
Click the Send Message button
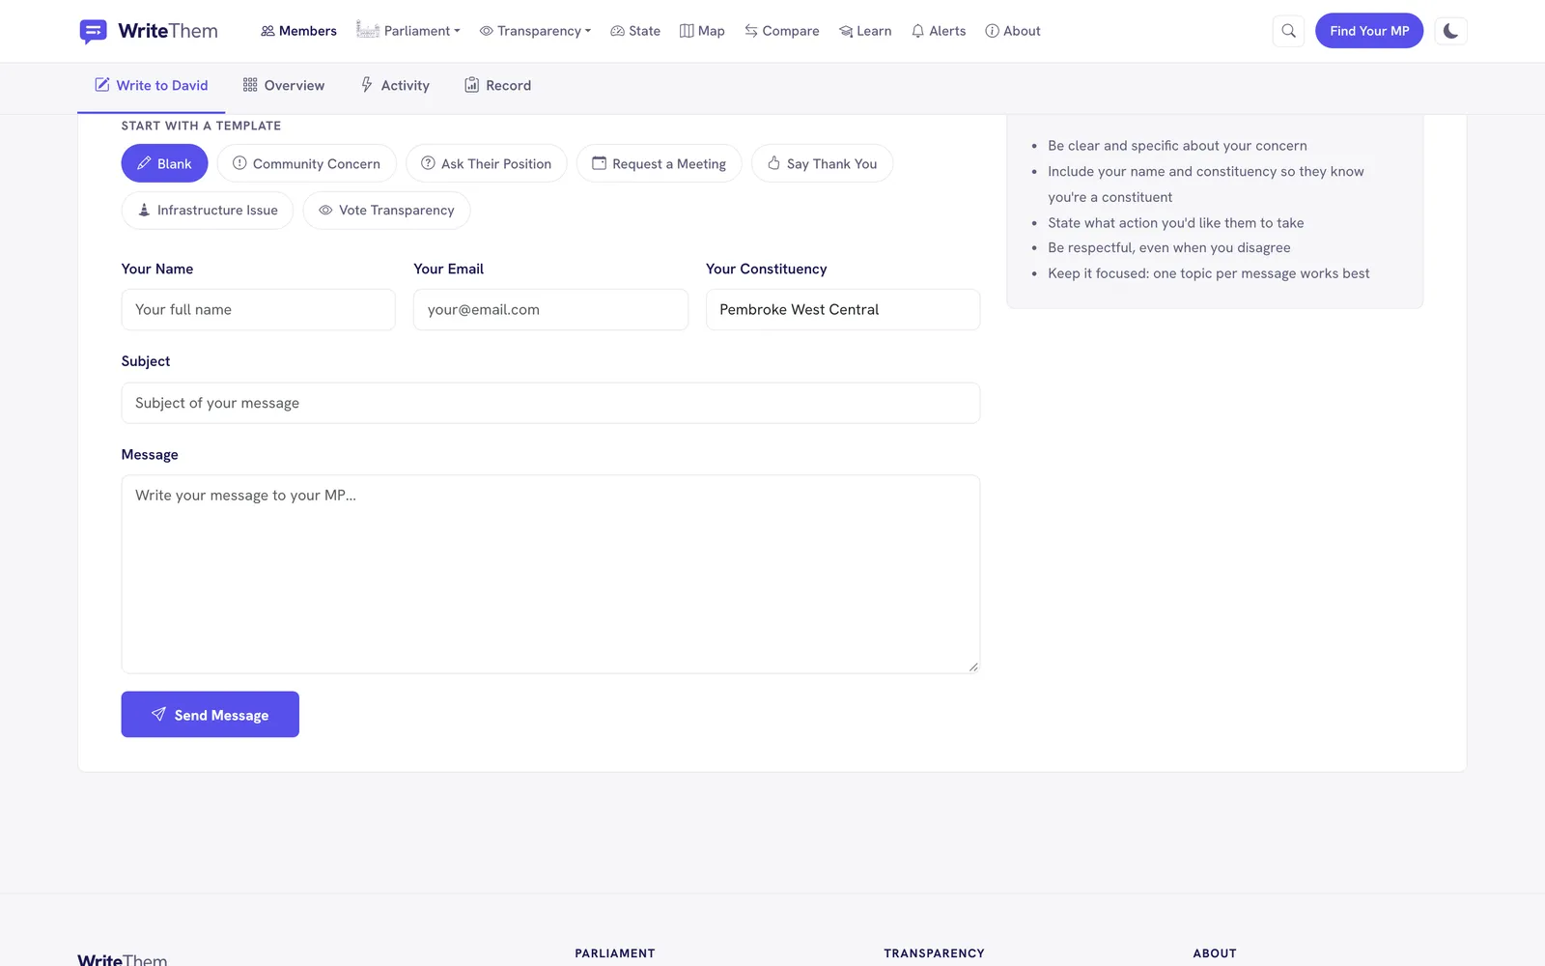point(210,714)
